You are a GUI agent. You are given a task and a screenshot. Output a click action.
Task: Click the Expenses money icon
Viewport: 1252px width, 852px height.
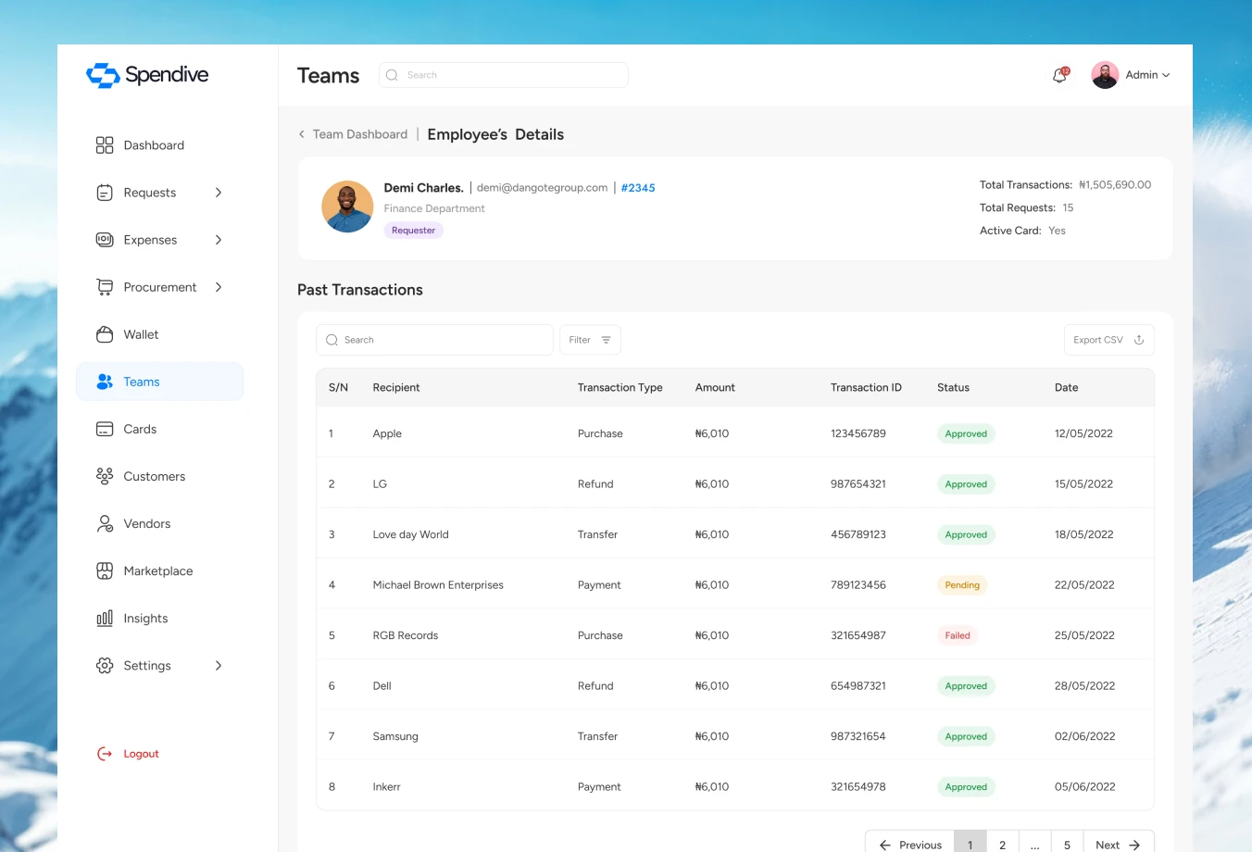[x=105, y=240]
